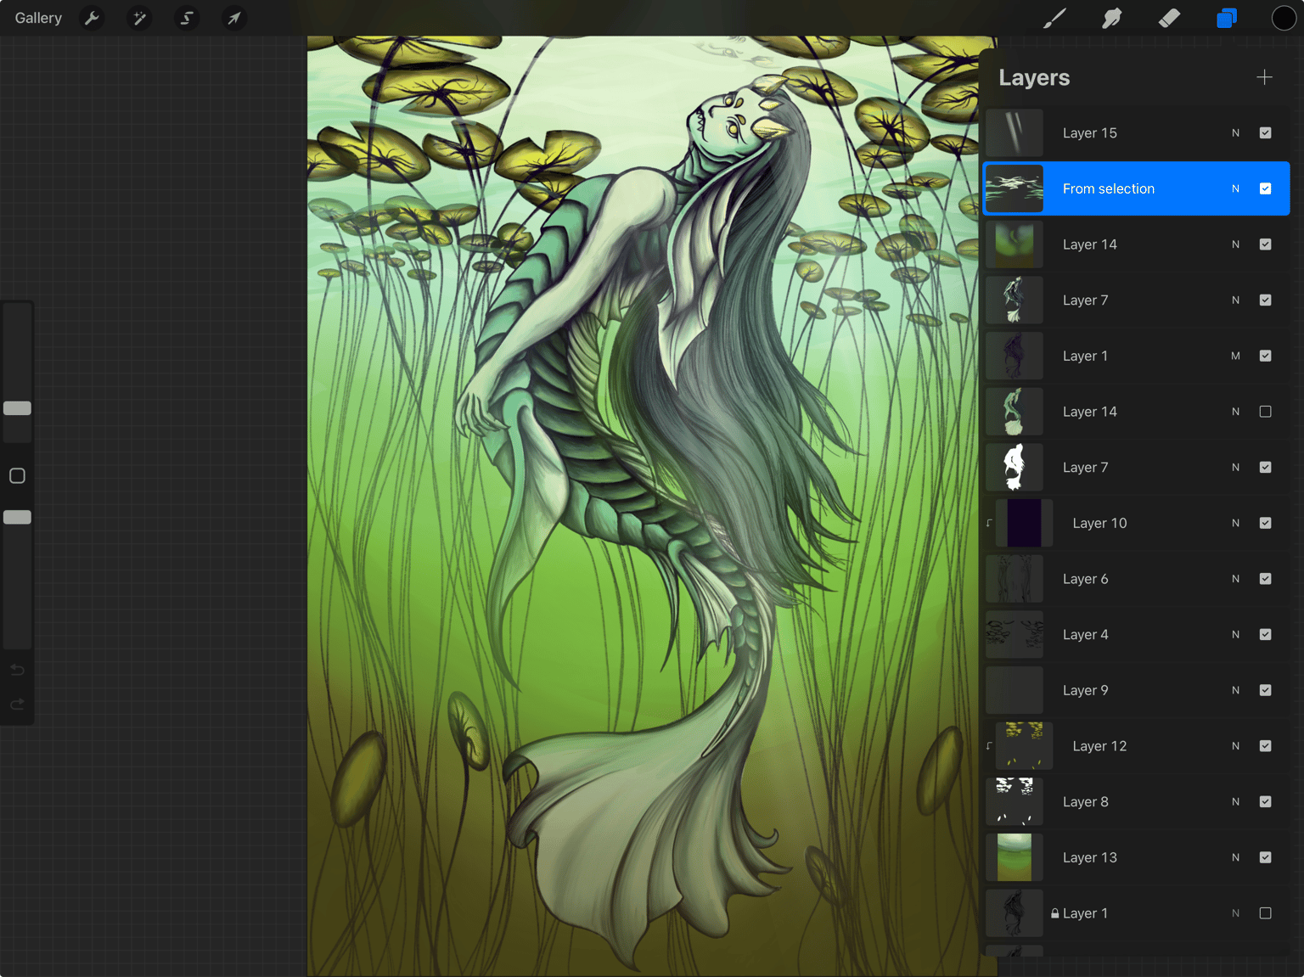Select Layer 15 thumbnail
1304x977 pixels.
pyautogui.click(x=1015, y=132)
